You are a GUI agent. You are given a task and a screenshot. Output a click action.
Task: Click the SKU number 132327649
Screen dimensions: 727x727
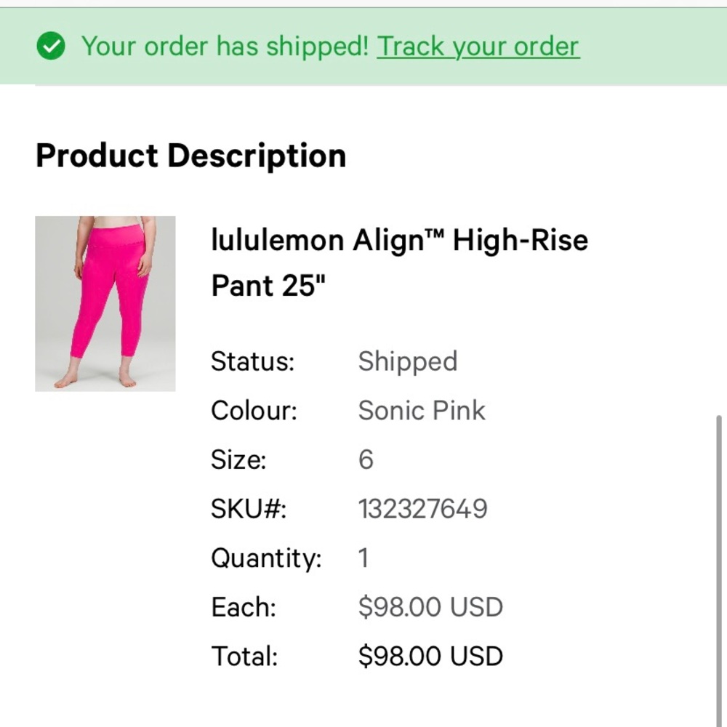(424, 508)
